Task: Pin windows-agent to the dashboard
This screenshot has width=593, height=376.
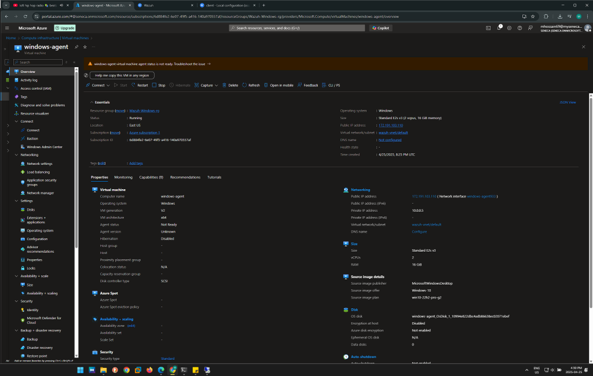Action: (x=76, y=47)
